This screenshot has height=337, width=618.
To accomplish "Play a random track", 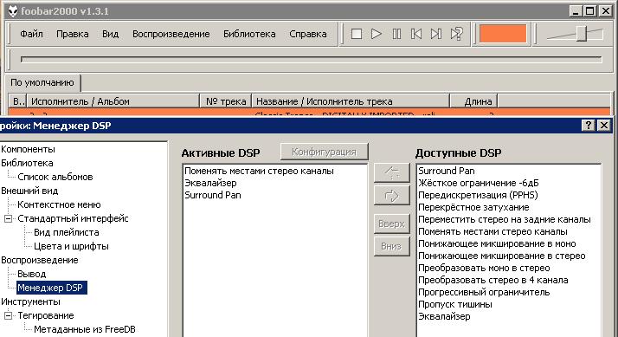I will (456, 34).
